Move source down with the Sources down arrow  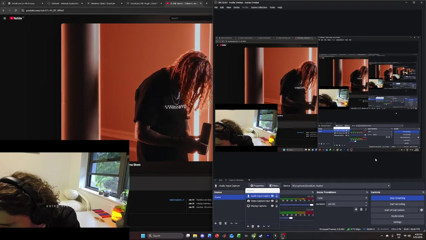point(269,226)
